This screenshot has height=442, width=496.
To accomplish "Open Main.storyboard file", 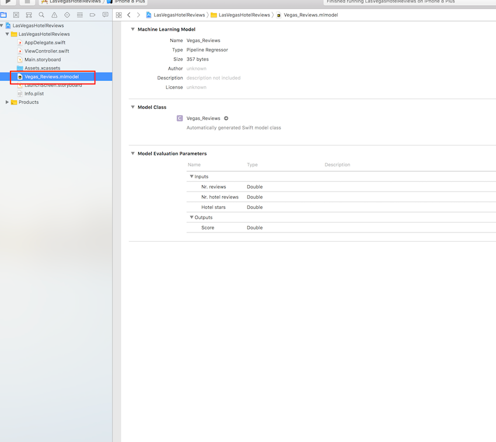I will [x=43, y=60].
